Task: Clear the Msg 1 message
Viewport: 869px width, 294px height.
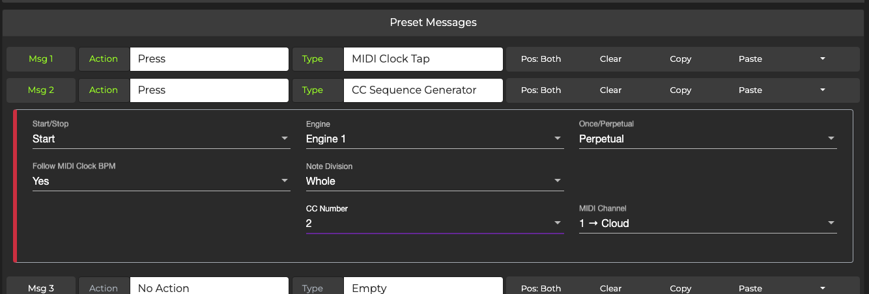Action: pyautogui.click(x=610, y=59)
